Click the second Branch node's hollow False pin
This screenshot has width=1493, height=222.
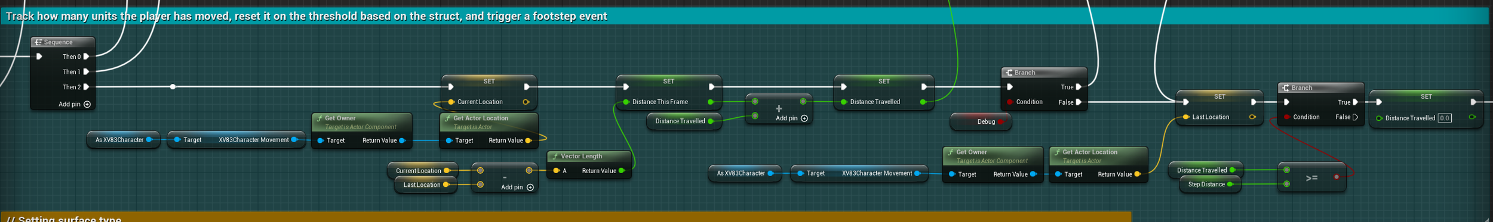click(x=1355, y=117)
